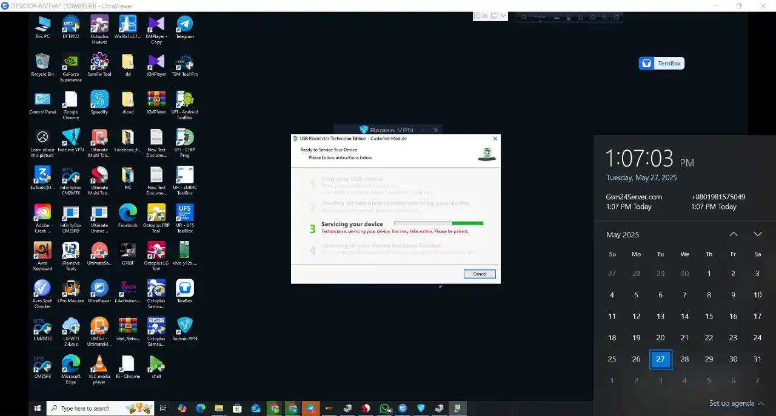Open the UltraViewer desktop shortcut

point(99,291)
